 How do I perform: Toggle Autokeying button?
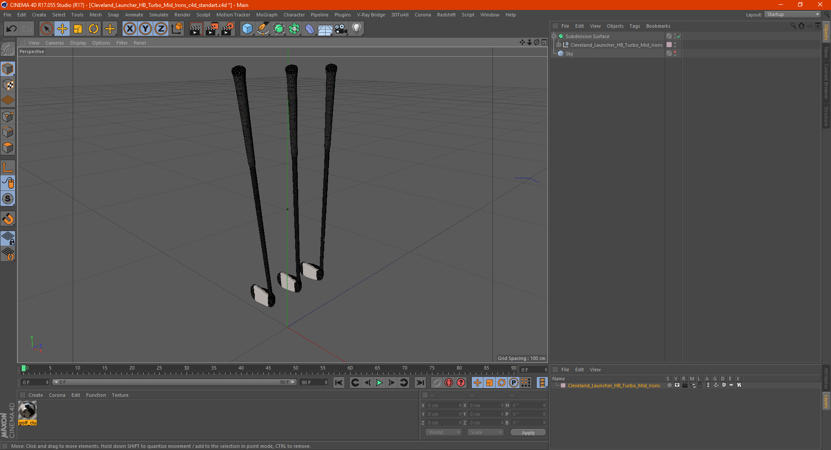(x=449, y=382)
